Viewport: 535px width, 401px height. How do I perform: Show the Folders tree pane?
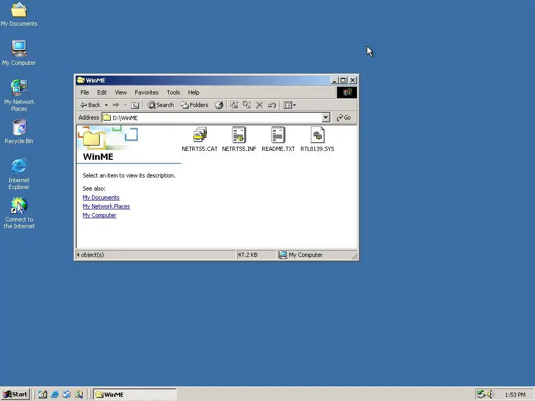tap(194, 105)
